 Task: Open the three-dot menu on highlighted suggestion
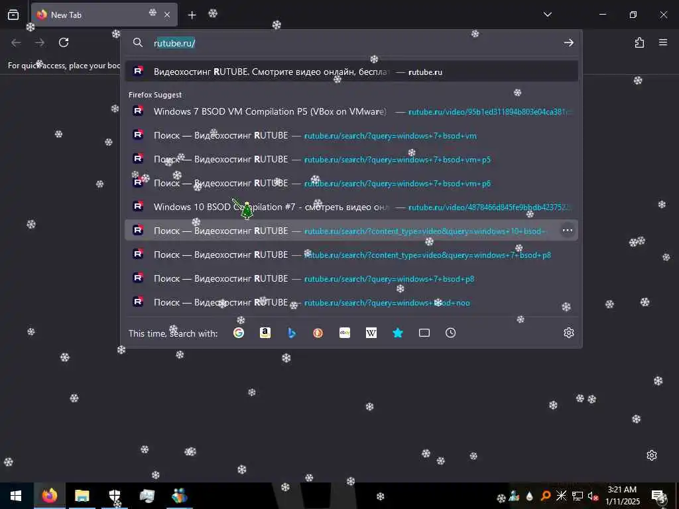coord(568,230)
